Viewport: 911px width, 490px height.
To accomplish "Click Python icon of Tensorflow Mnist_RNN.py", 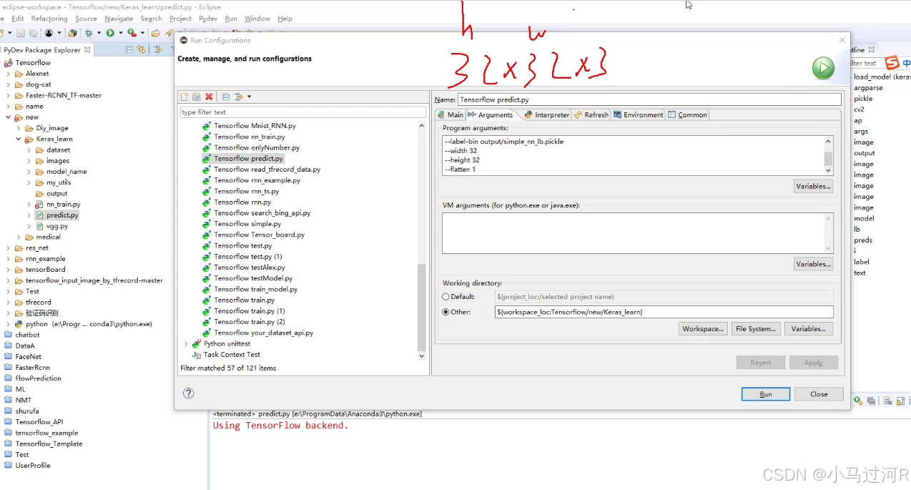I will click(x=207, y=126).
